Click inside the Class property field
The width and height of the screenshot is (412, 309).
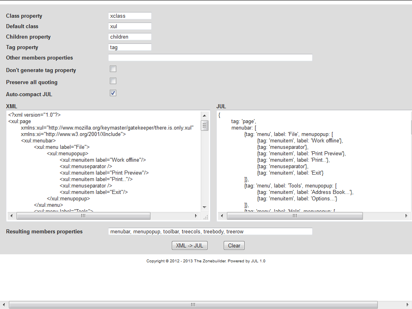130,16
